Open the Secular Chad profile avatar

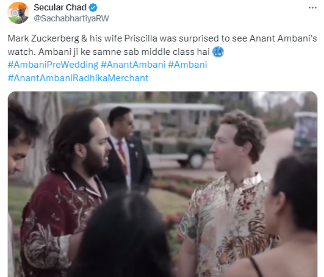18,13
